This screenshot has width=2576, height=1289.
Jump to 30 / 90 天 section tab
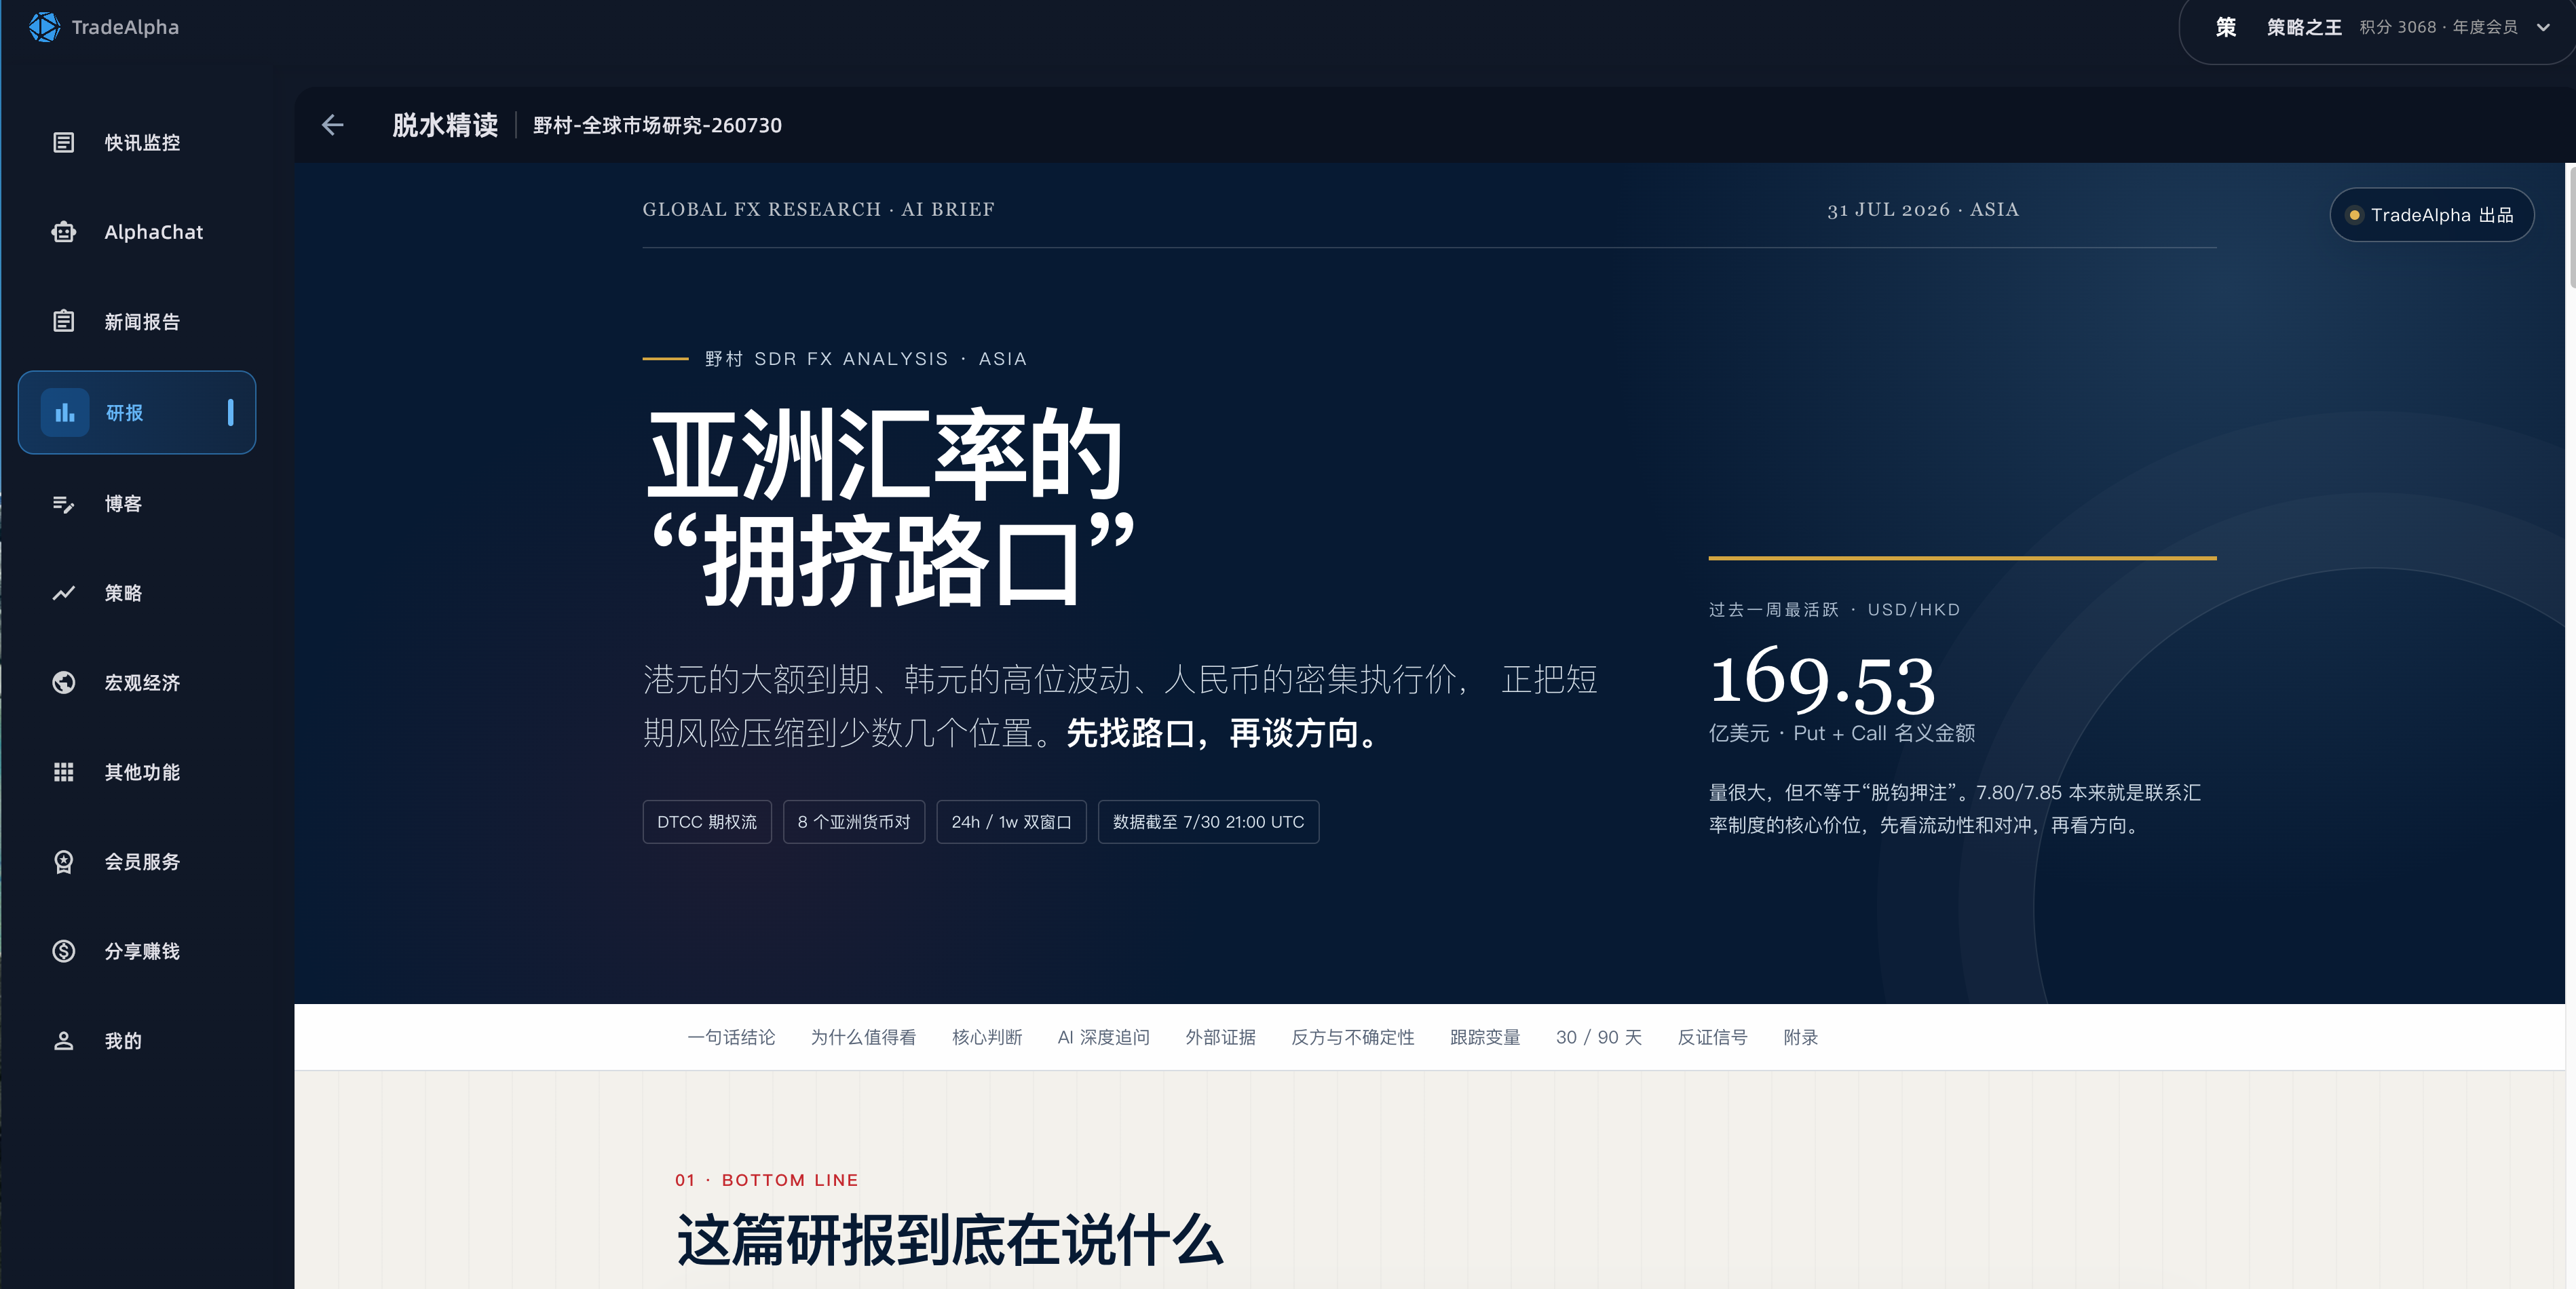pyautogui.click(x=1599, y=1037)
